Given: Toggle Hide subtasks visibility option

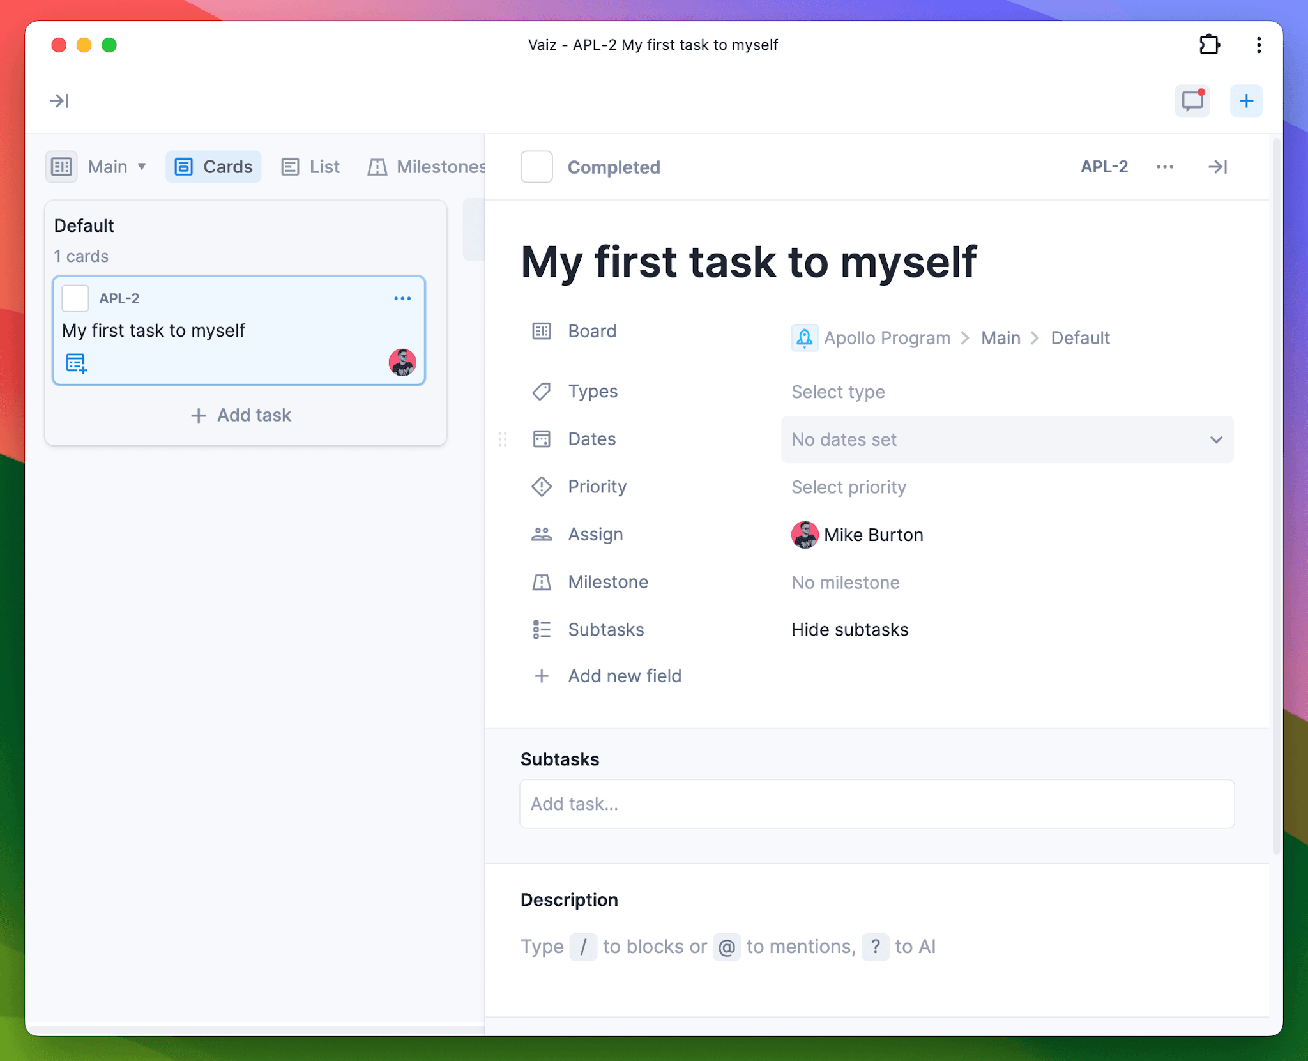Looking at the screenshot, I should [850, 629].
